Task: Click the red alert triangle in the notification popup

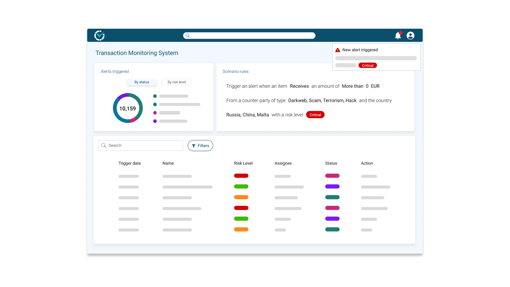Action: 338,50
